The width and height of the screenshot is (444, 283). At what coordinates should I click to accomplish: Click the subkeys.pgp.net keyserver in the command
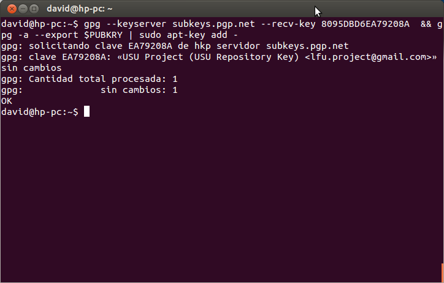[x=214, y=24]
